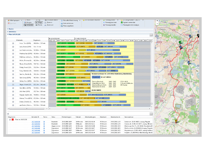Click the Ergebnis verwenden icon

[122, 22]
